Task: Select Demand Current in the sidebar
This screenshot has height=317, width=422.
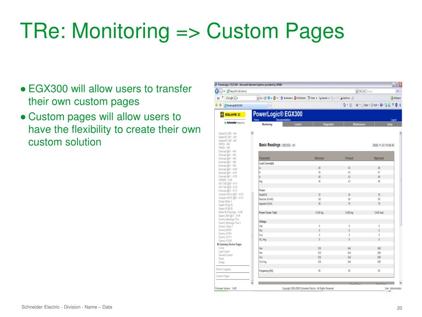Action: (225, 255)
